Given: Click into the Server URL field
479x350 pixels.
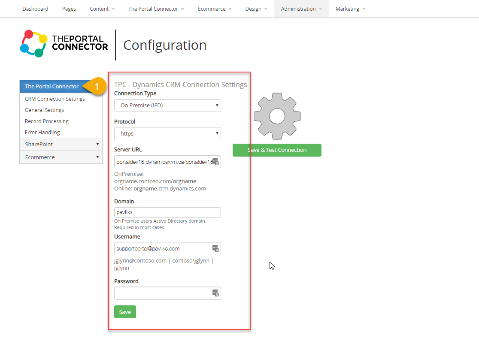Looking at the screenshot, I should 167,162.
